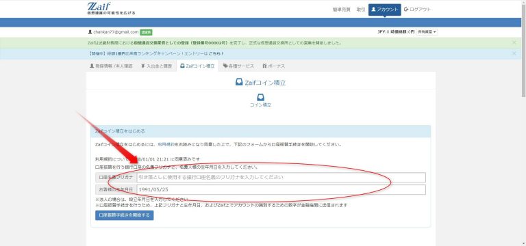
Task: Click the JPY:0 balance text
Action: coord(383,32)
